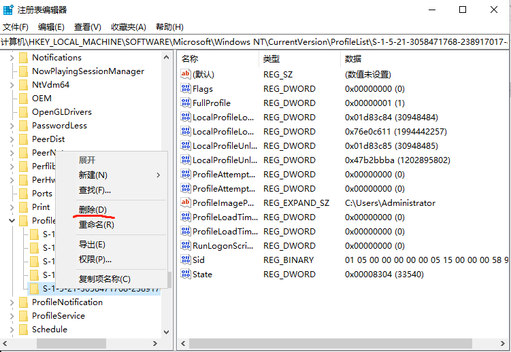This screenshot has height=352, width=511.
Task: Click the Registry Editor app icon in title bar
Action: pyautogui.click(x=8, y=10)
